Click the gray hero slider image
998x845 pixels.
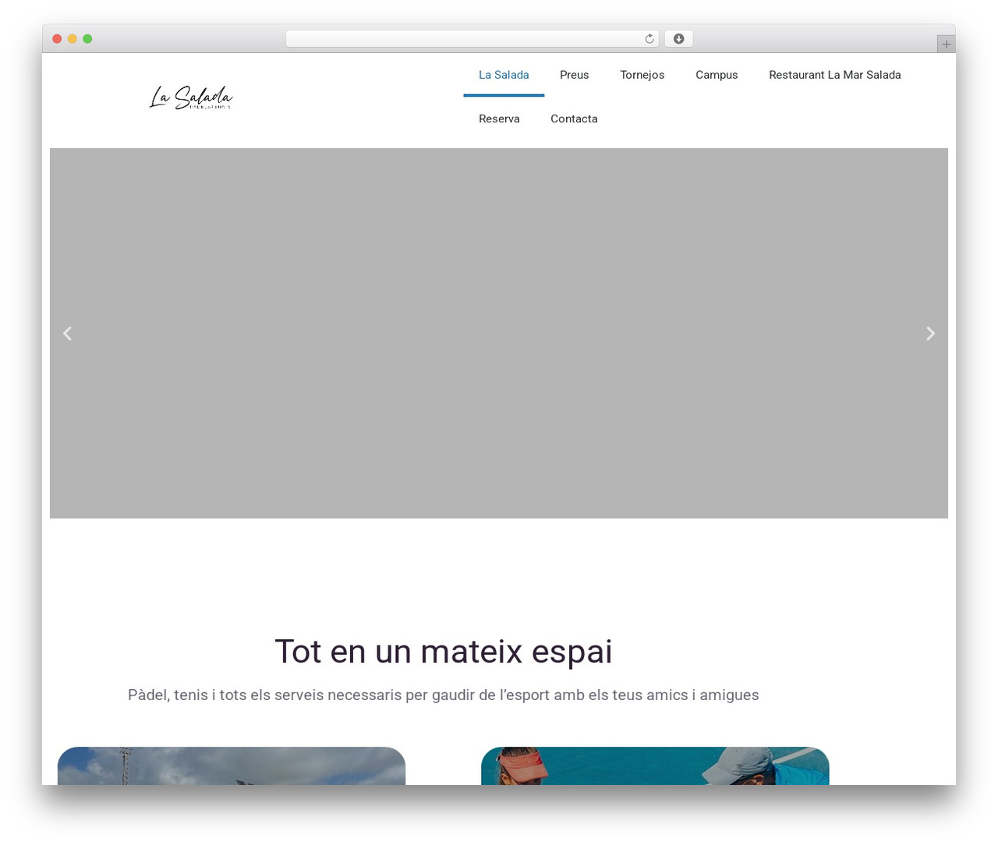pos(499,334)
